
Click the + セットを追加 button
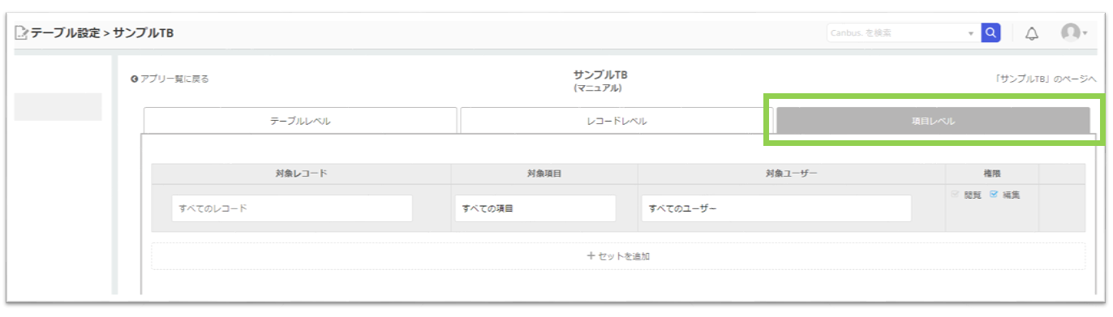point(618,256)
